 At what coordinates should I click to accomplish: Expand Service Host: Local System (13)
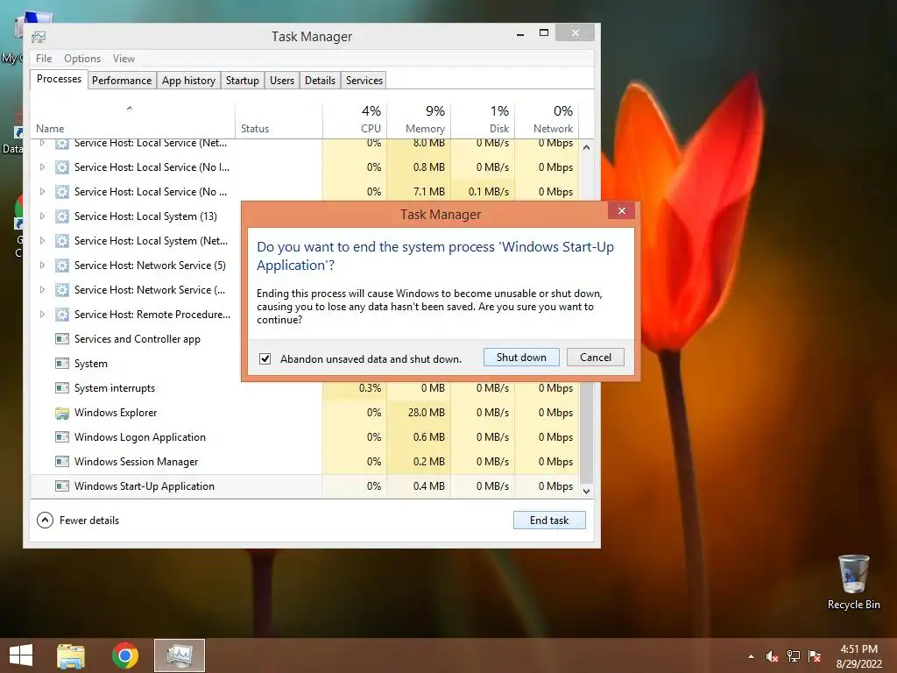click(x=42, y=216)
